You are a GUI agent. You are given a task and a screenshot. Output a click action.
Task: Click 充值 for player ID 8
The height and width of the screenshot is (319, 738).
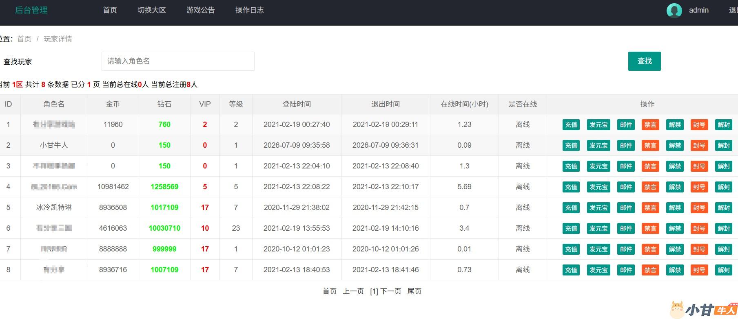pyautogui.click(x=571, y=270)
